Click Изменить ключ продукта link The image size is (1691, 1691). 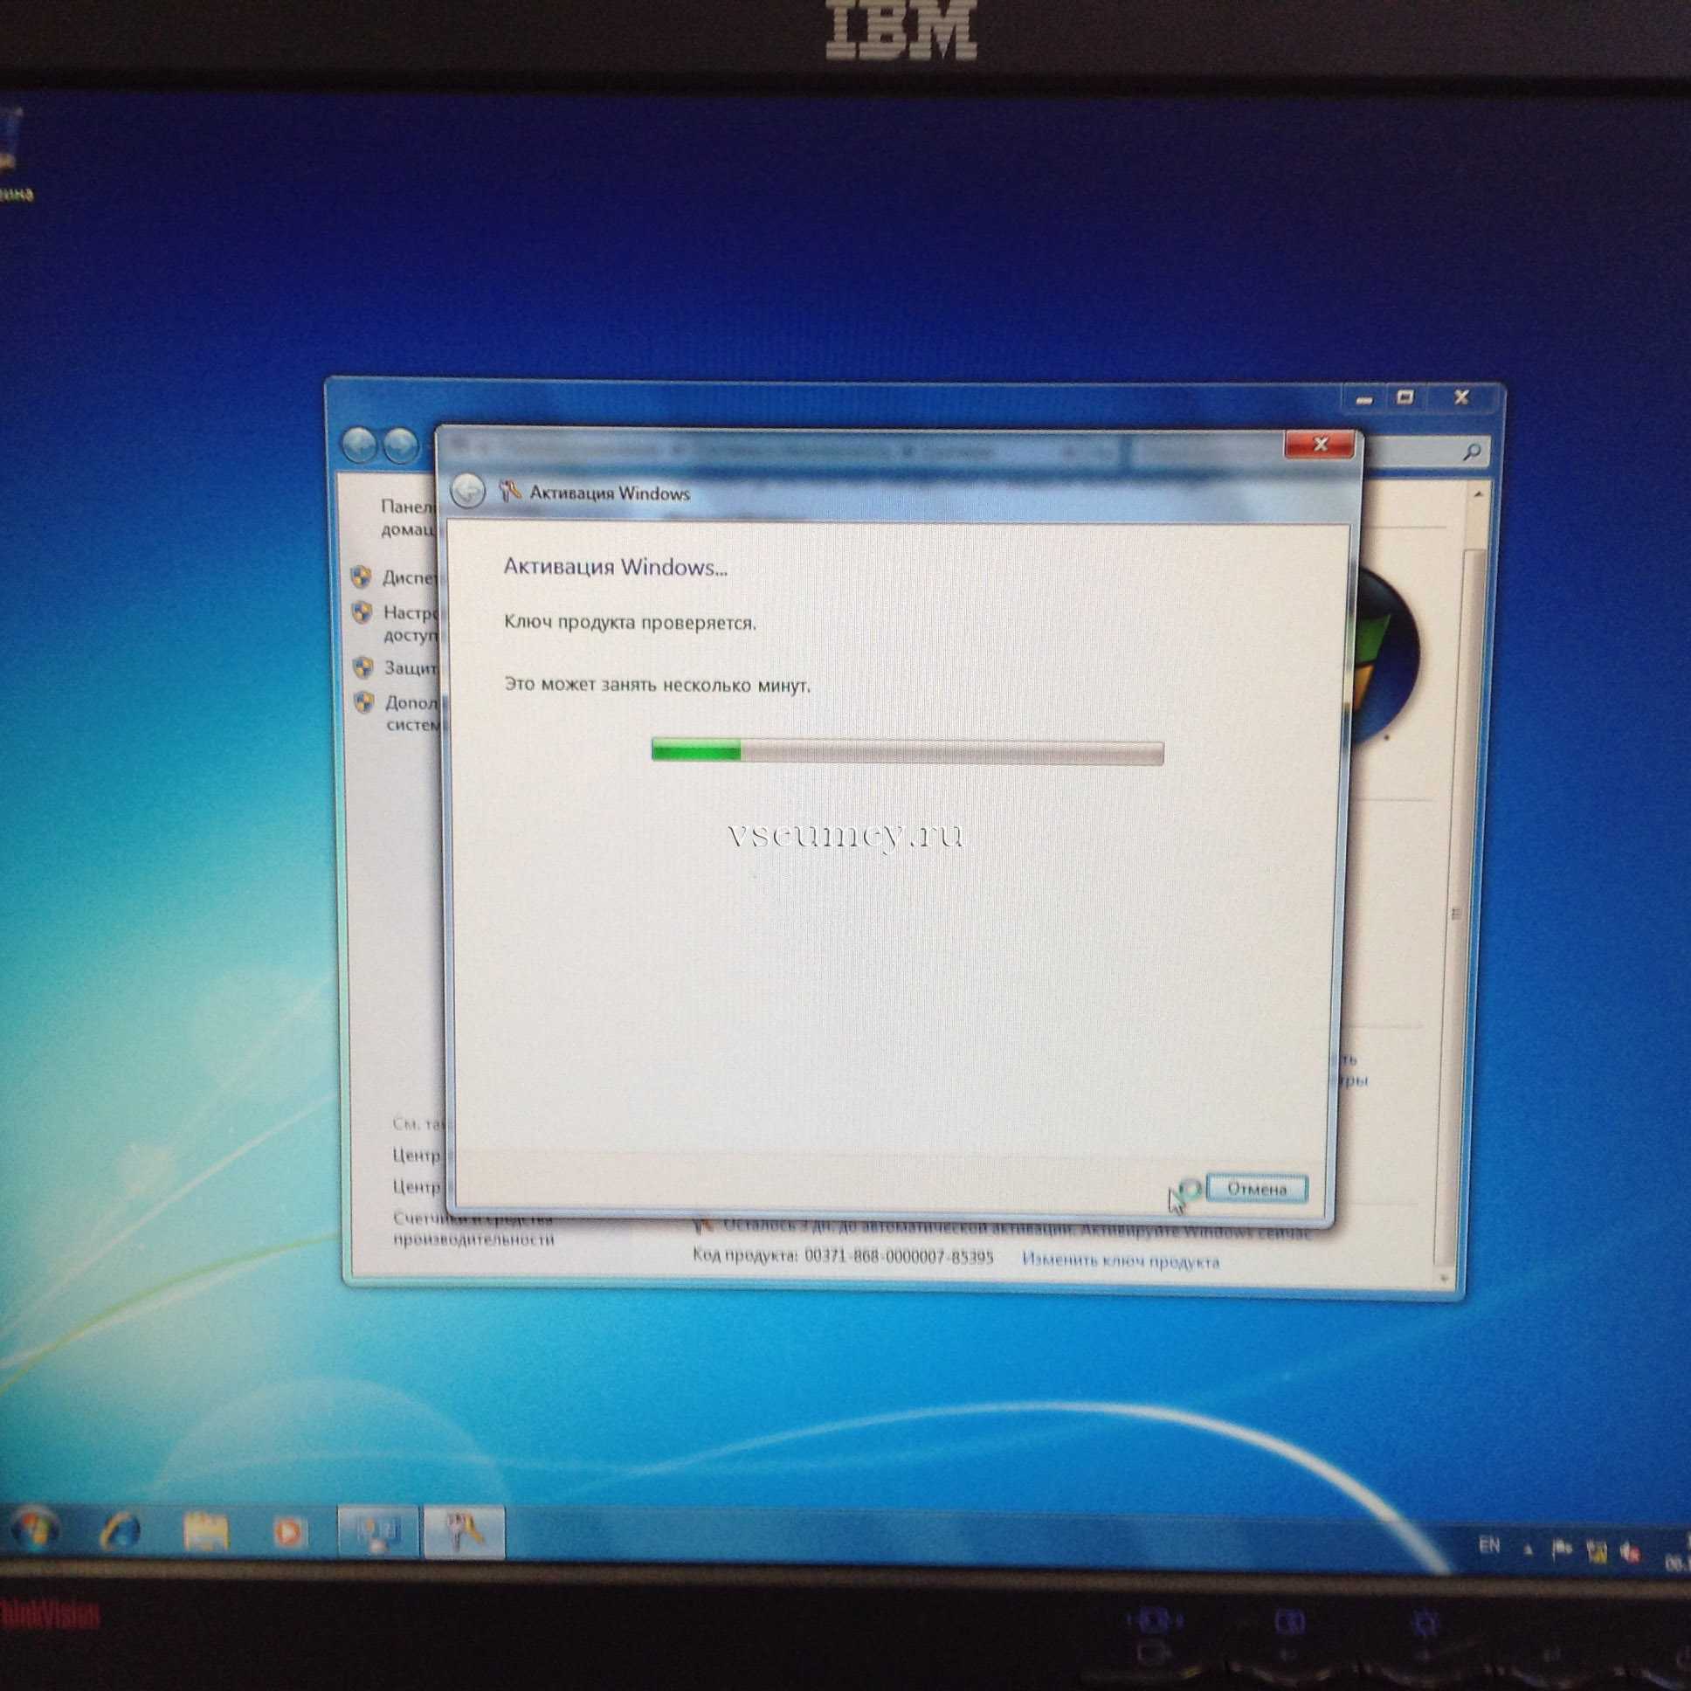[1121, 1261]
